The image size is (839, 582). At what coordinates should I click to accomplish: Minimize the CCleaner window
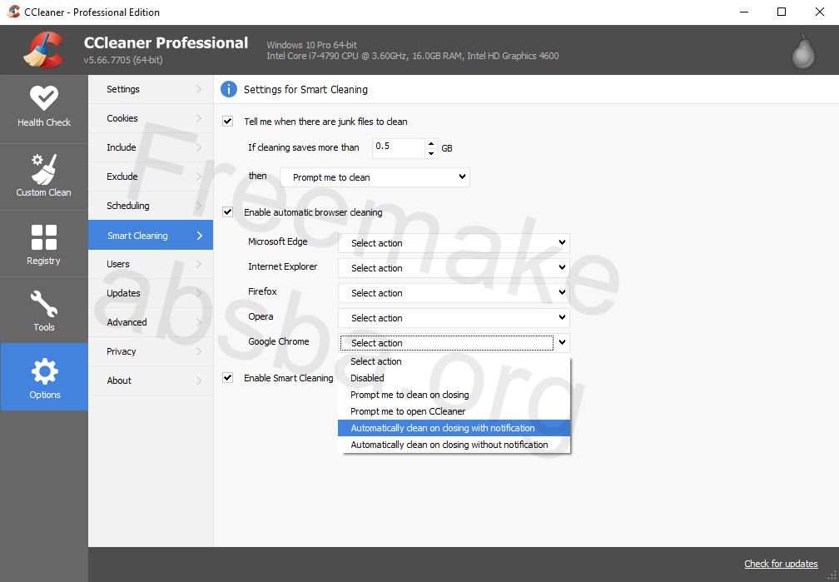(744, 12)
